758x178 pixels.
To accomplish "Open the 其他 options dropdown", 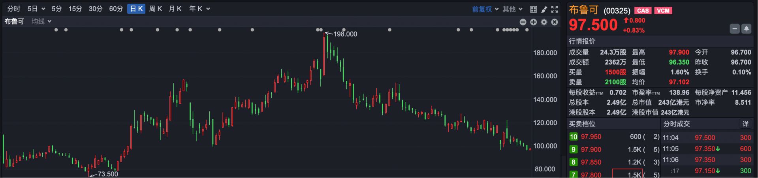I will click(x=512, y=9).
